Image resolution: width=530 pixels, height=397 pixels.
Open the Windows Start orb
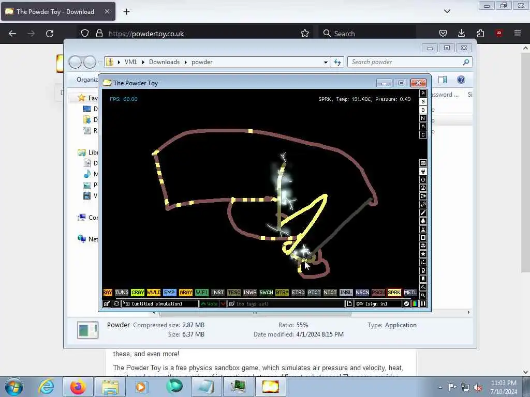point(14,387)
